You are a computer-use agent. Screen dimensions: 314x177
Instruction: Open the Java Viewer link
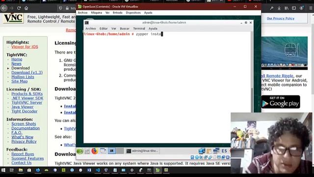[x=23, y=107]
